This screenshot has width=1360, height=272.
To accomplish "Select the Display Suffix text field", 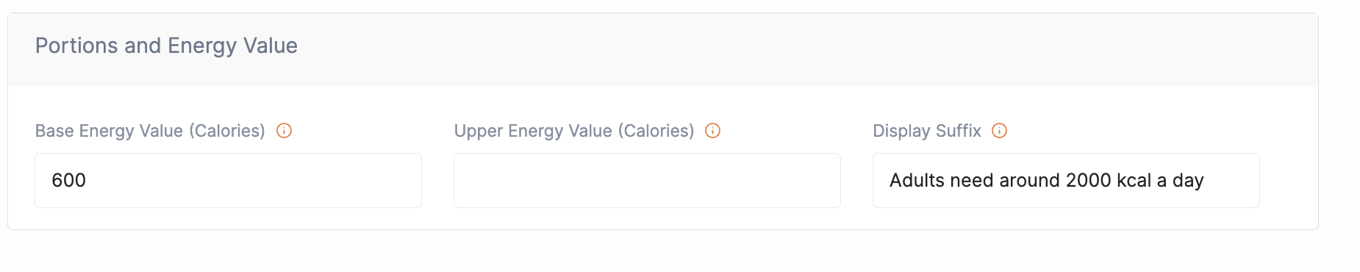I will [x=1066, y=180].
